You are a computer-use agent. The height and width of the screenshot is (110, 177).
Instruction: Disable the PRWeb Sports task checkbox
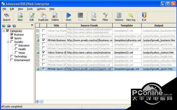(43, 69)
